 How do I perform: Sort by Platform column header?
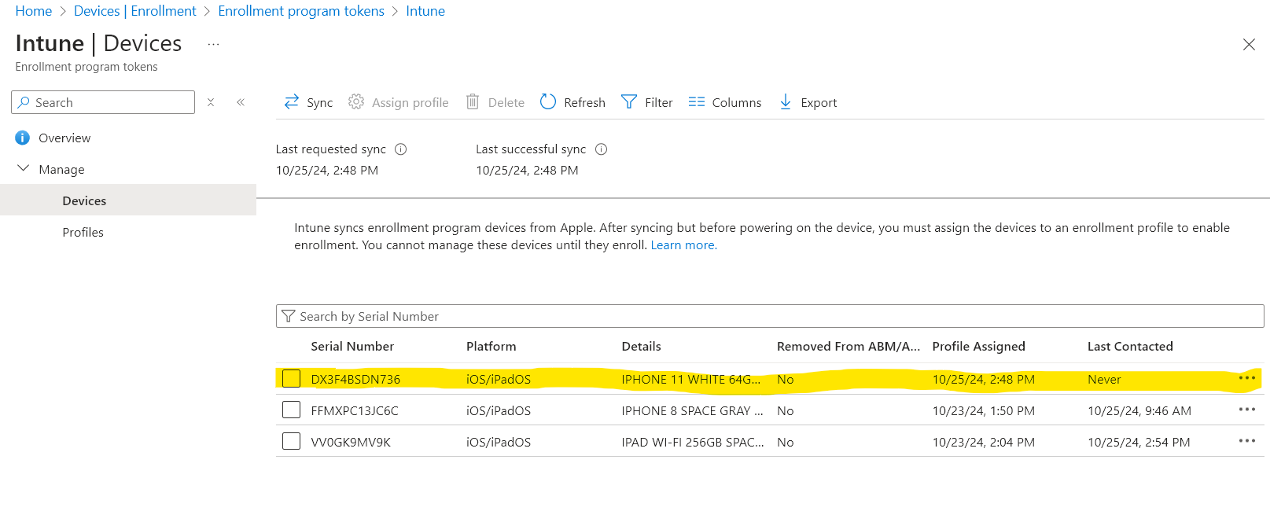coord(491,347)
